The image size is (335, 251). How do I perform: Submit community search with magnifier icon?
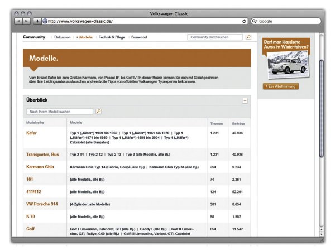coord(248,37)
